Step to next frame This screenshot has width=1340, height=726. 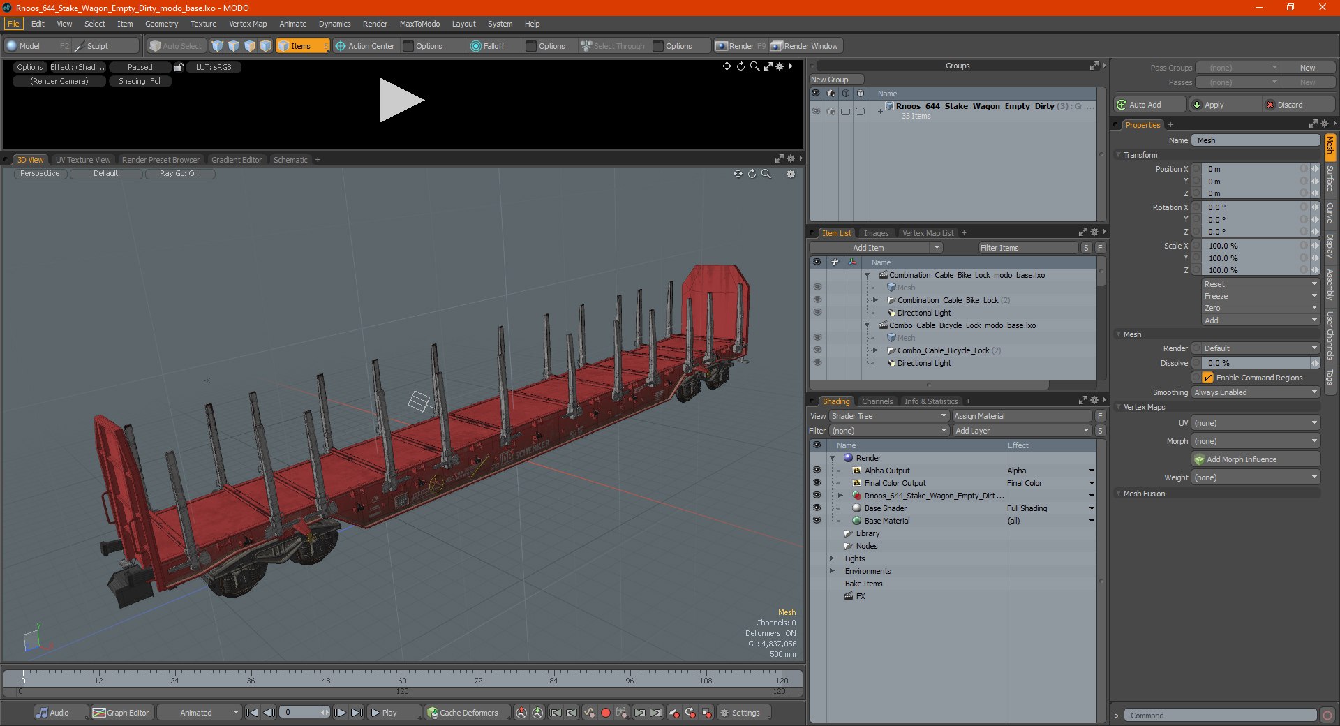340,713
